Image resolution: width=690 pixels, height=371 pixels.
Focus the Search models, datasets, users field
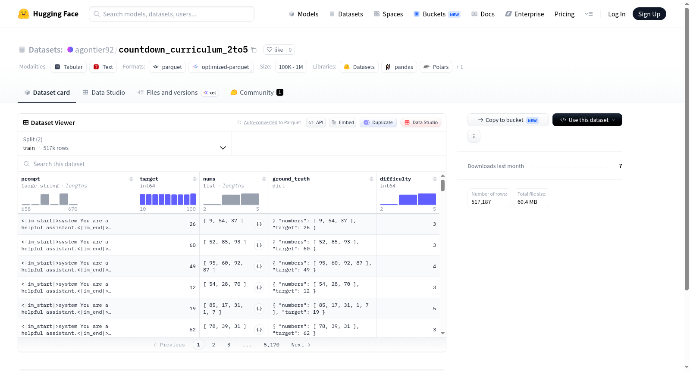tap(172, 14)
